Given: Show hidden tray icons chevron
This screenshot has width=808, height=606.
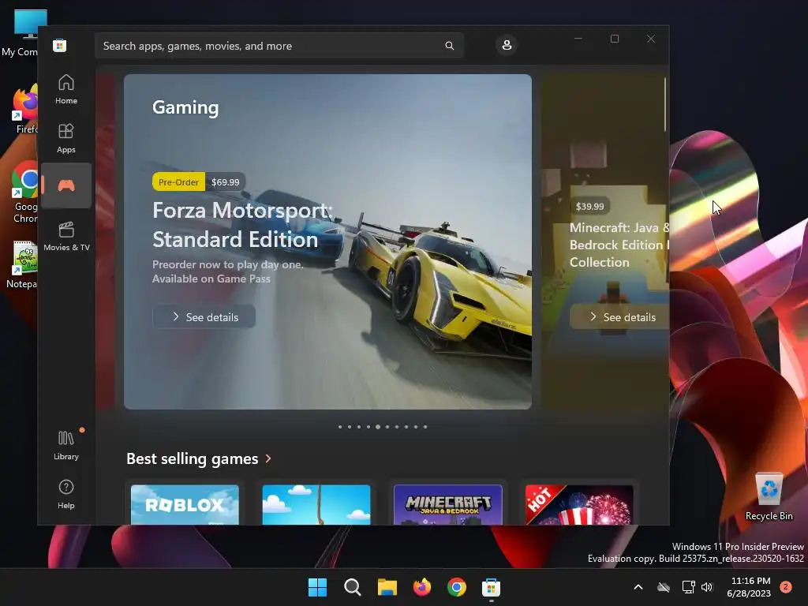Looking at the screenshot, I should pos(638,587).
